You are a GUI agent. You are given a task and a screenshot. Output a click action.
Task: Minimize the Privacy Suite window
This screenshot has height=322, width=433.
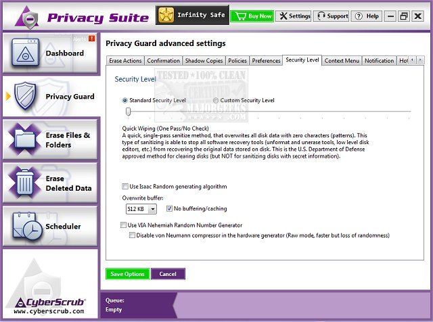tap(390, 16)
